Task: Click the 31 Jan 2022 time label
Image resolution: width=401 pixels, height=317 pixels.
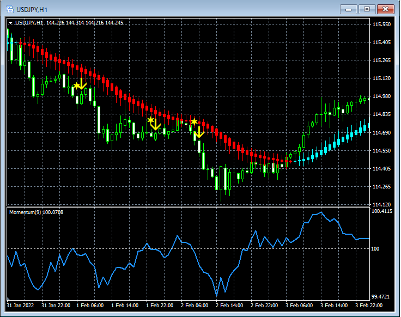Action: [x=20, y=306]
